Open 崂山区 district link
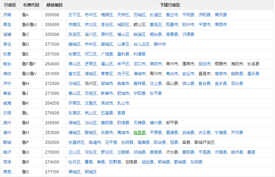This screenshot has height=177, width=275. pyautogui.click(x=140, y=25)
